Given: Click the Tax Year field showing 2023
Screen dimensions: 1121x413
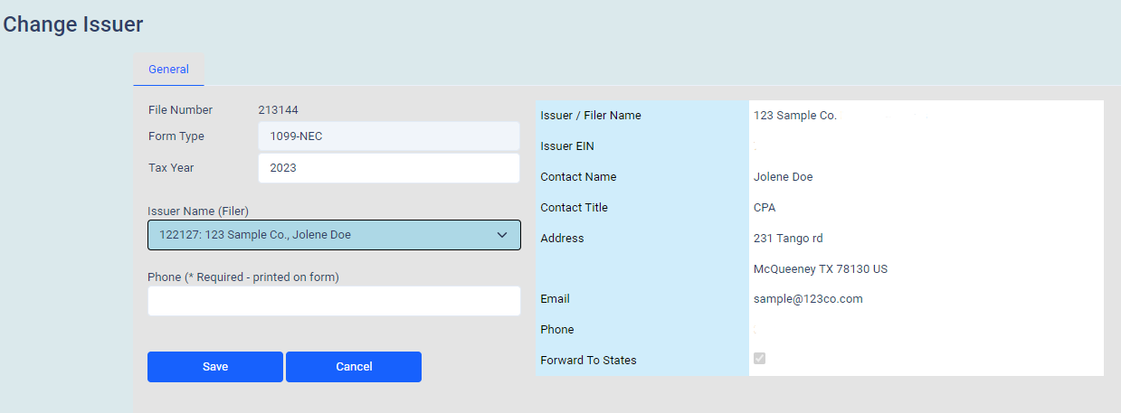Looking at the screenshot, I should tap(389, 168).
